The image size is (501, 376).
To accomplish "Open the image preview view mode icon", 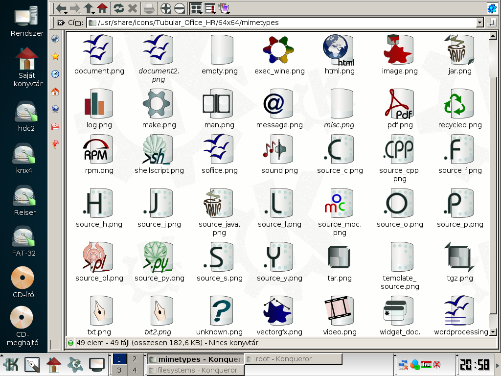I will click(224, 8).
